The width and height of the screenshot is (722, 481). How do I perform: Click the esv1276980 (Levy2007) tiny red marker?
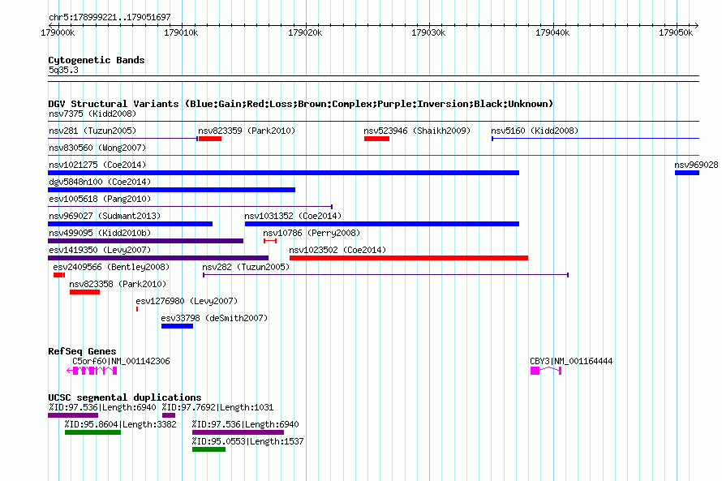(x=137, y=309)
